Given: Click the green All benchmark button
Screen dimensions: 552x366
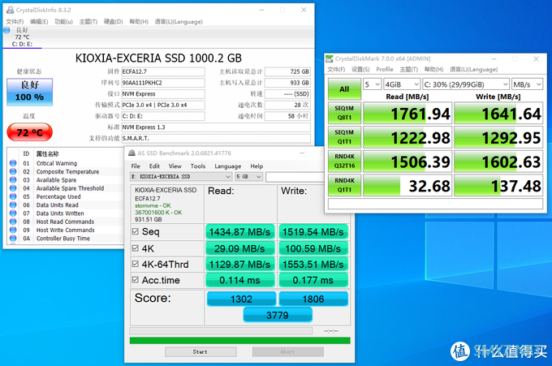Looking at the screenshot, I should click(345, 89).
